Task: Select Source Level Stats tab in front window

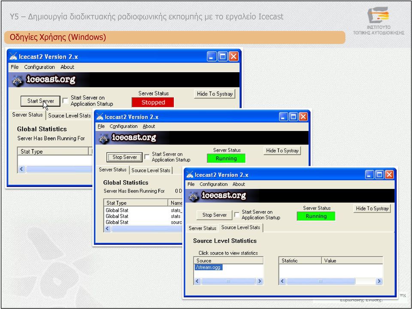Action: pos(241,227)
